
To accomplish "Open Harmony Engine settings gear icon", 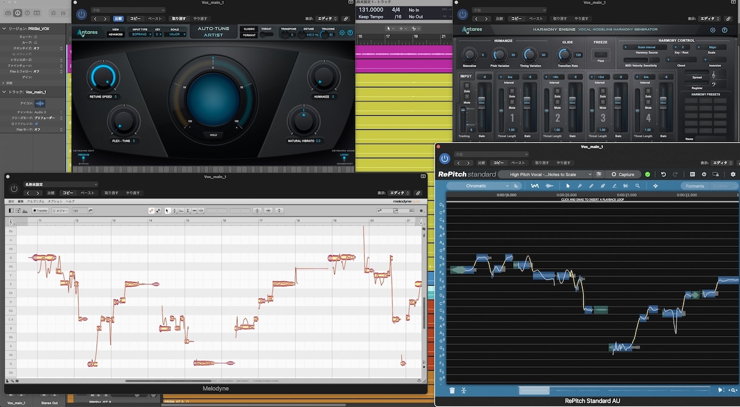I will tap(713, 30).
